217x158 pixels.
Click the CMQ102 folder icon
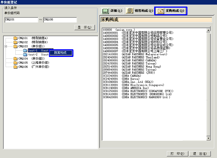pos(15,42)
